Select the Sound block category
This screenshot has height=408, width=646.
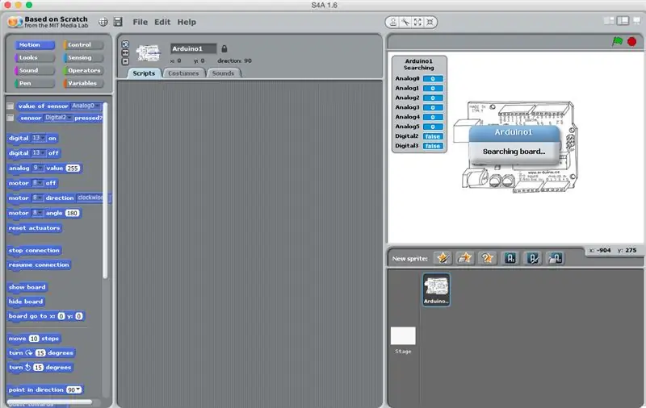[35, 70]
